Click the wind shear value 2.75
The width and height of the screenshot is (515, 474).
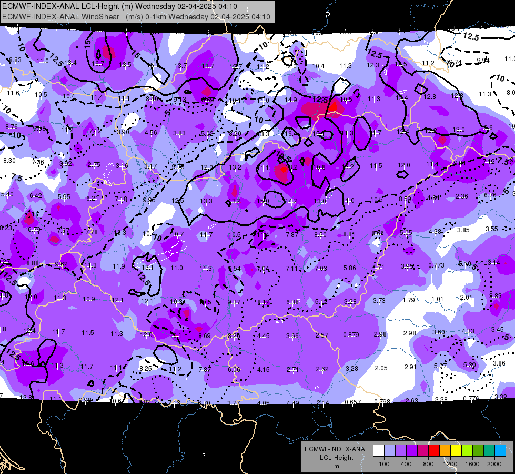pos(94,165)
